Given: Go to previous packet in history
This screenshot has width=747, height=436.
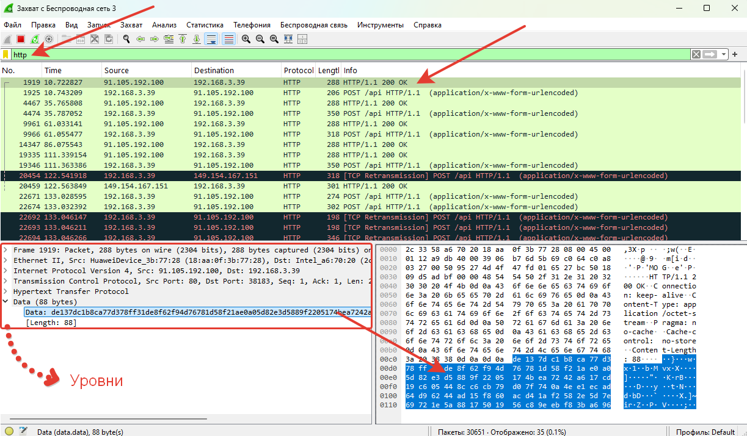Looking at the screenshot, I should click(x=140, y=39).
